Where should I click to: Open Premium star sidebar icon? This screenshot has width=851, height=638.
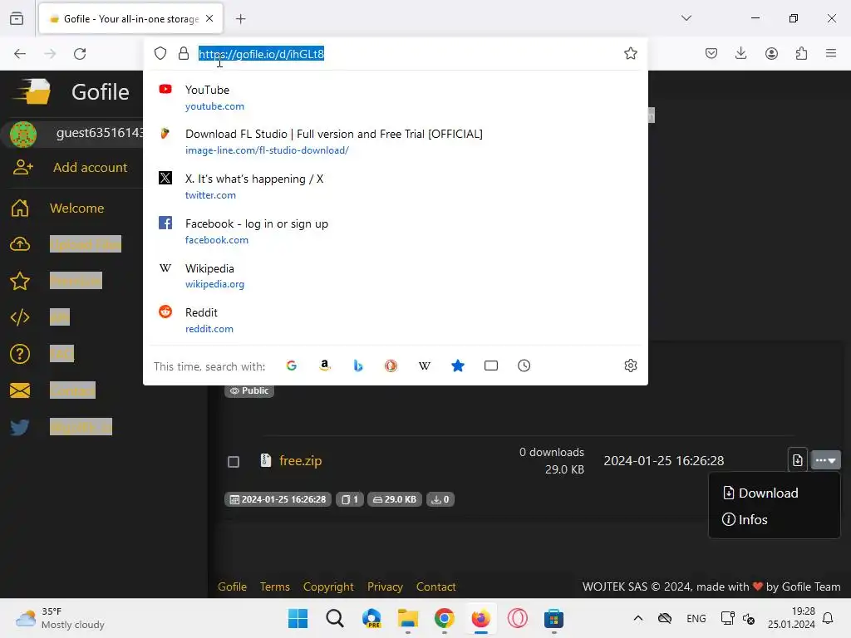[x=20, y=281]
